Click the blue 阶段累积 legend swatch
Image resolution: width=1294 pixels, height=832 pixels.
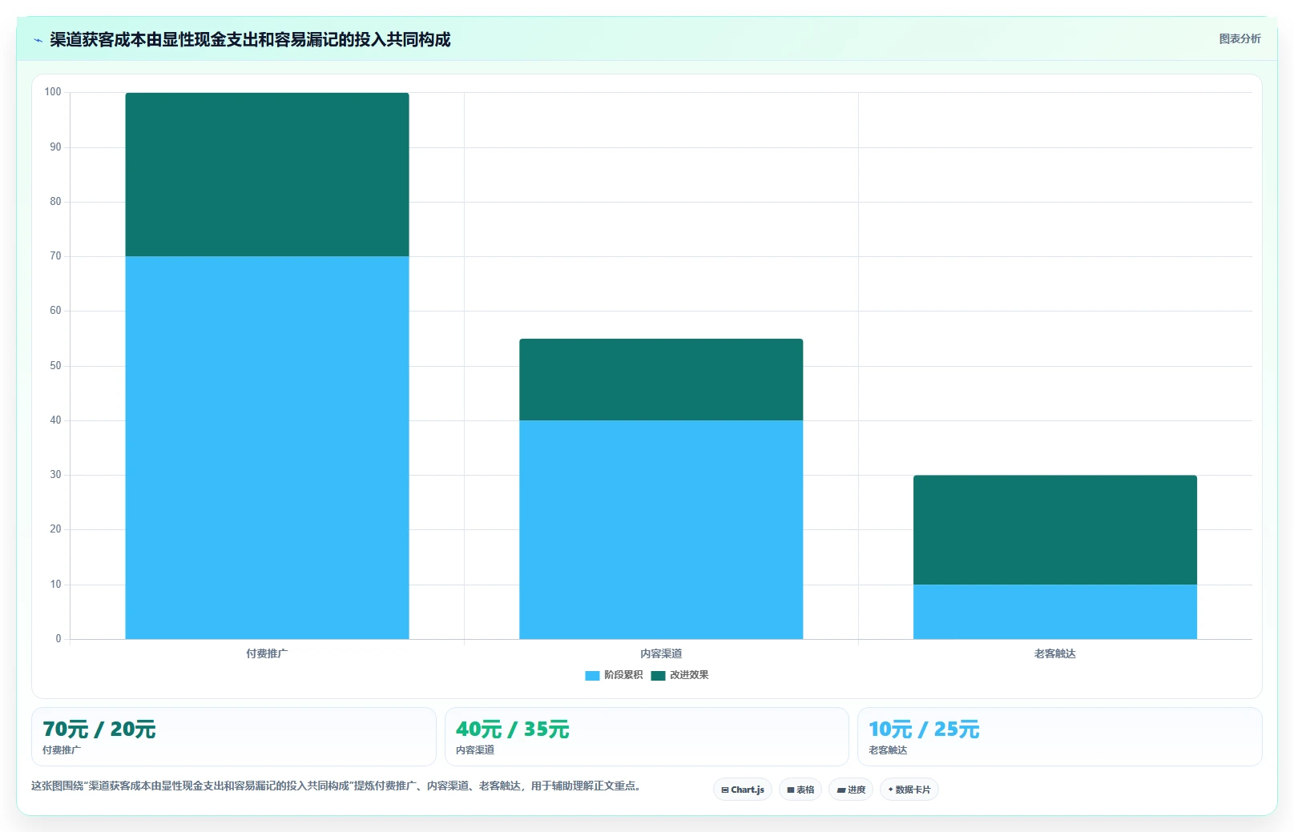pyautogui.click(x=592, y=676)
